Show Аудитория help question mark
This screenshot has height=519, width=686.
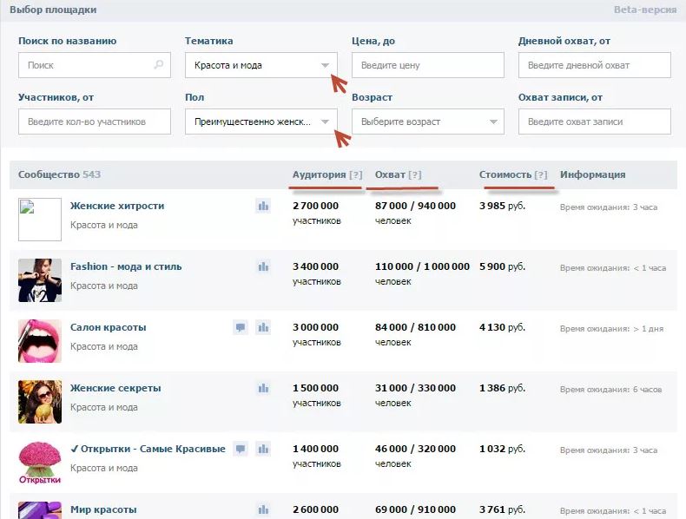point(356,174)
